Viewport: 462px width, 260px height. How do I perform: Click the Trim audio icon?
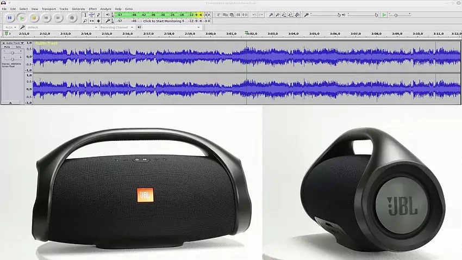pyautogui.click(x=239, y=15)
